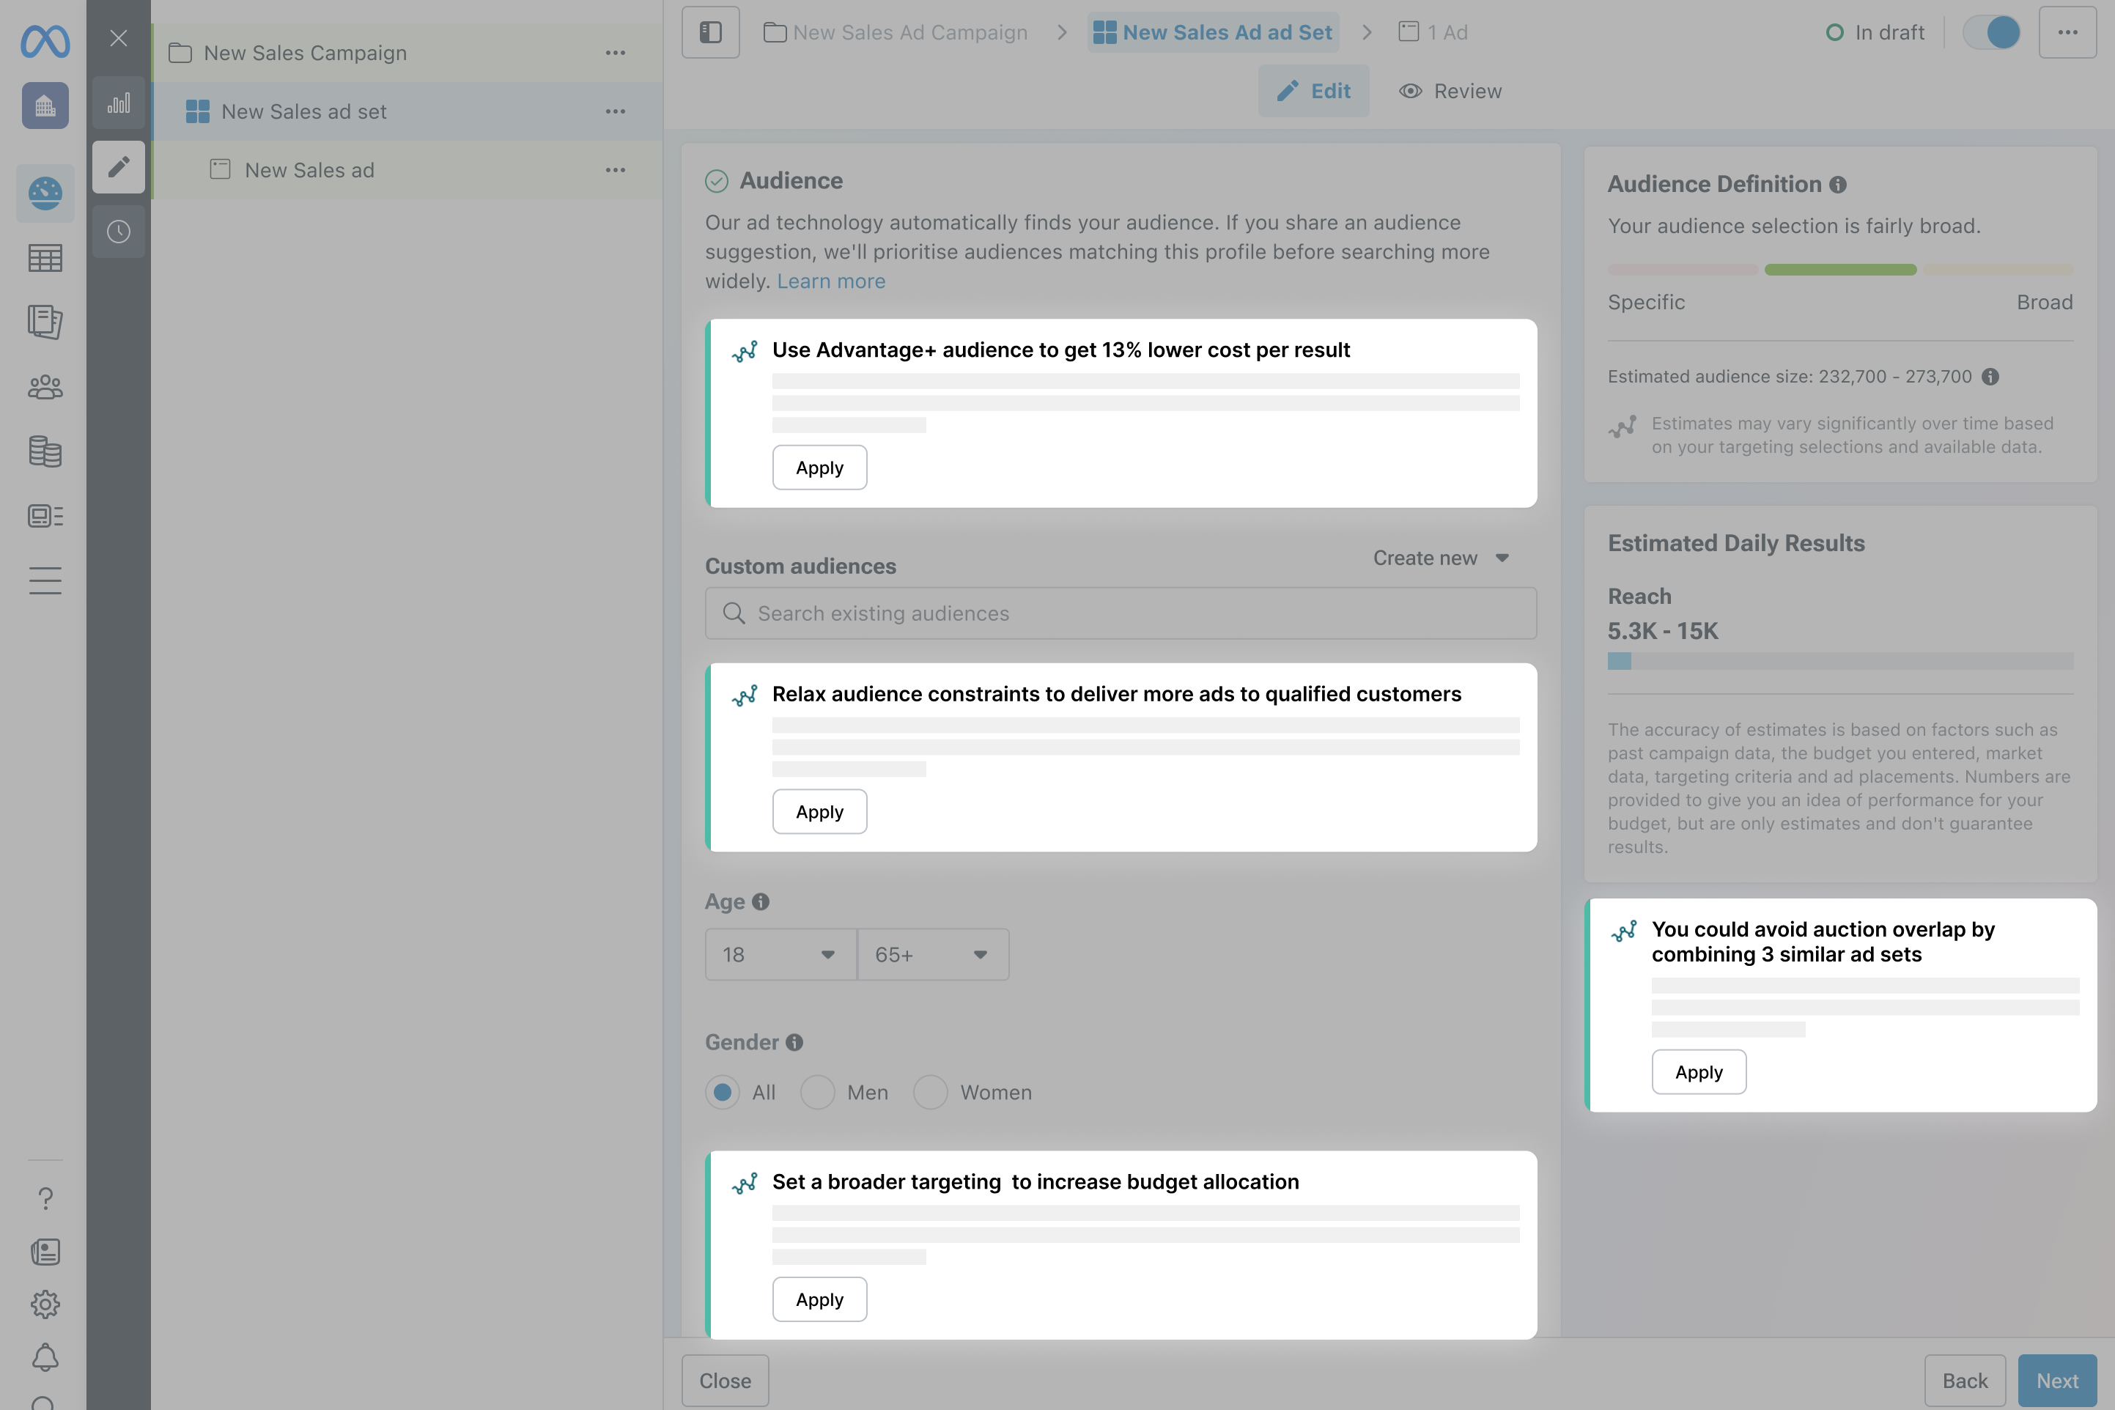Open the maximum age 65+ dropdown
2115x1410 pixels.
tap(934, 955)
